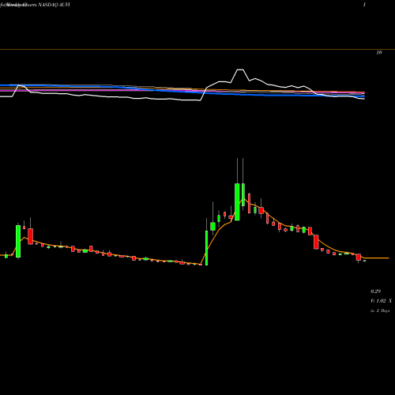The height and width of the screenshot is (395, 395).
Task: Click the 'in 2 Days' label
Action: pyautogui.click(x=380, y=310)
